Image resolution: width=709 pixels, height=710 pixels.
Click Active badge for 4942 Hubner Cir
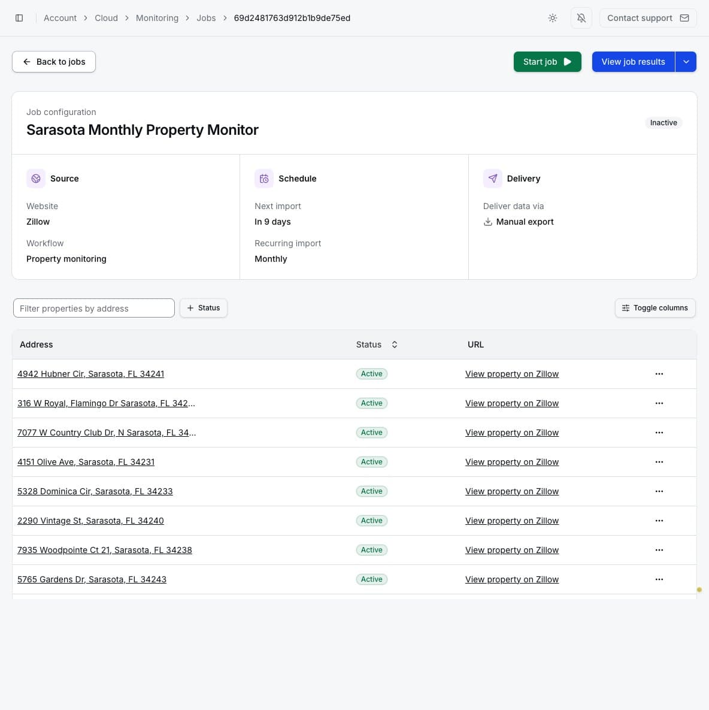pos(371,374)
